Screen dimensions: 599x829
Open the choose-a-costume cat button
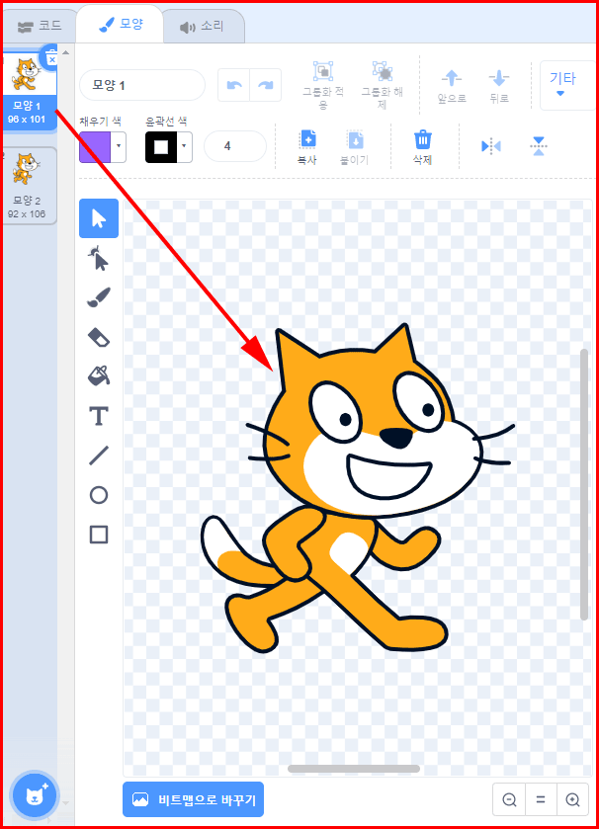pos(35,795)
